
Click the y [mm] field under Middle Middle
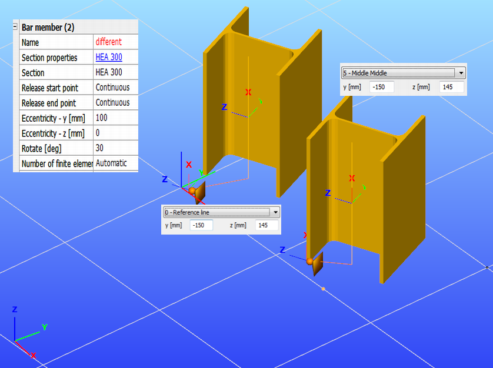[382, 87]
